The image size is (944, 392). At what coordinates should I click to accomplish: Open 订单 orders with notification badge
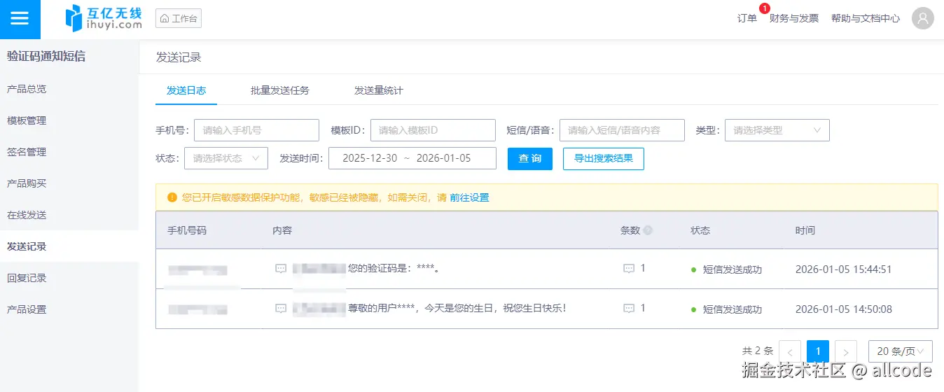tap(747, 18)
